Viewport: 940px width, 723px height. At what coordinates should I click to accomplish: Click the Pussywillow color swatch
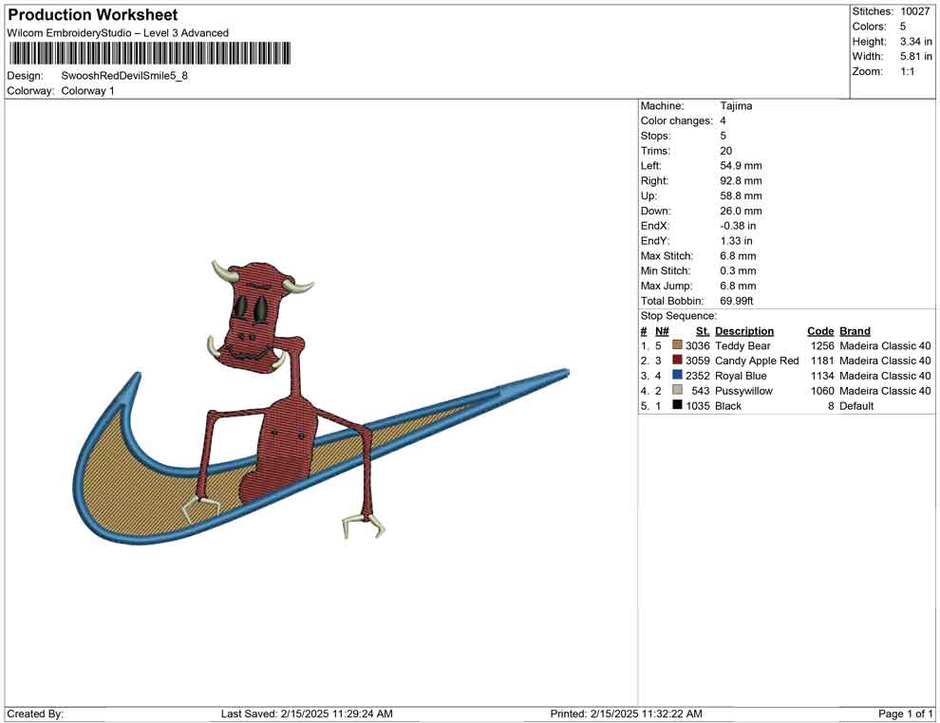click(x=677, y=390)
